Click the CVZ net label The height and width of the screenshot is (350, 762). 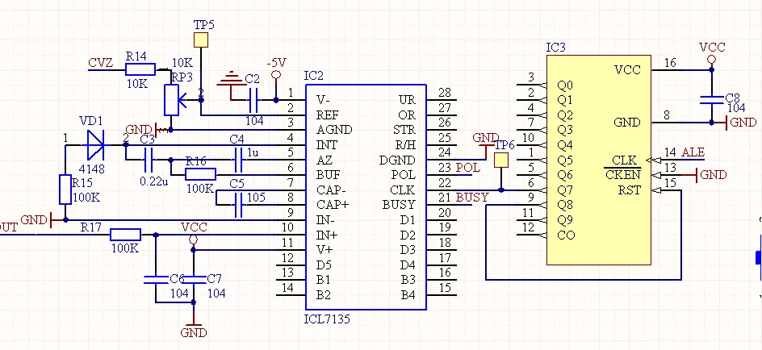tap(101, 63)
